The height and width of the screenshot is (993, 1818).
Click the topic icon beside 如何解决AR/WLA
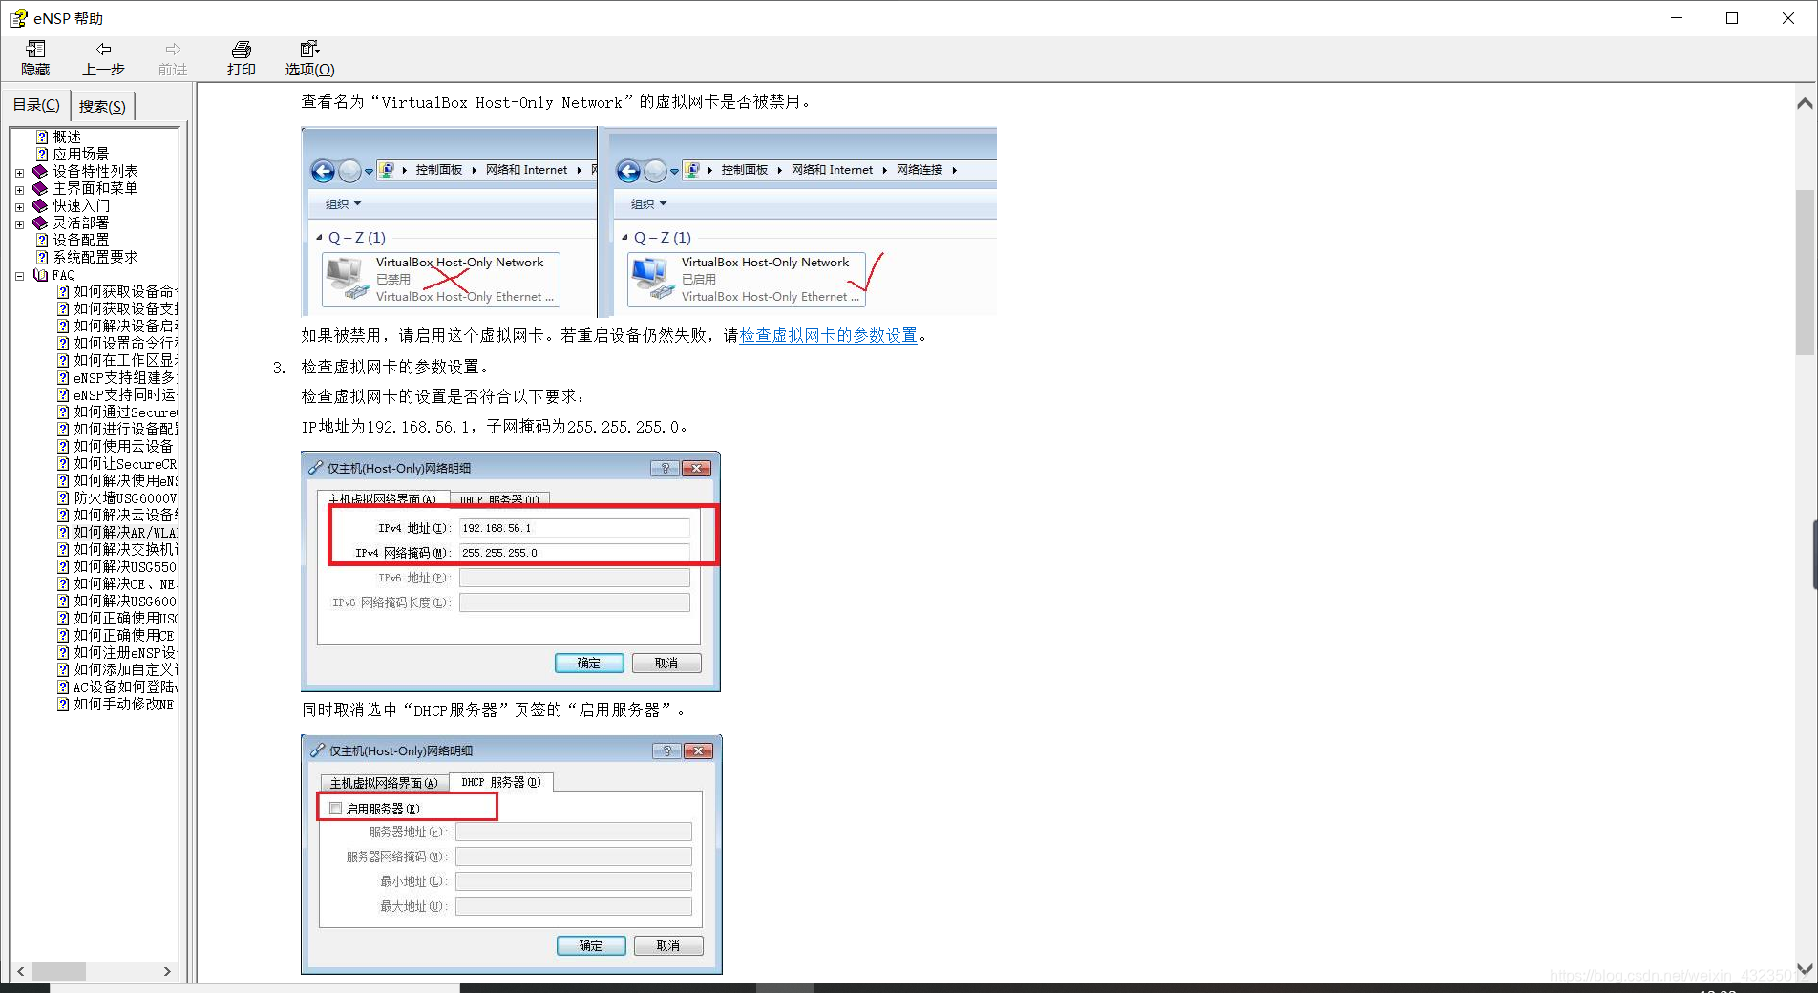point(63,532)
